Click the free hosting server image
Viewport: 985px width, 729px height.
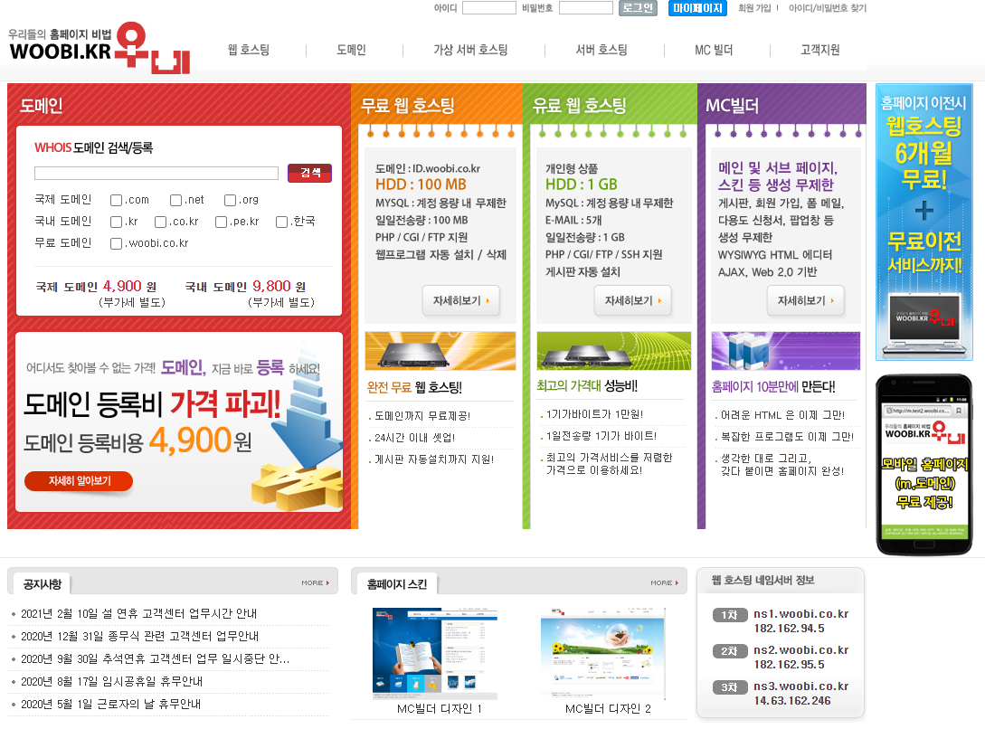(x=440, y=351)
